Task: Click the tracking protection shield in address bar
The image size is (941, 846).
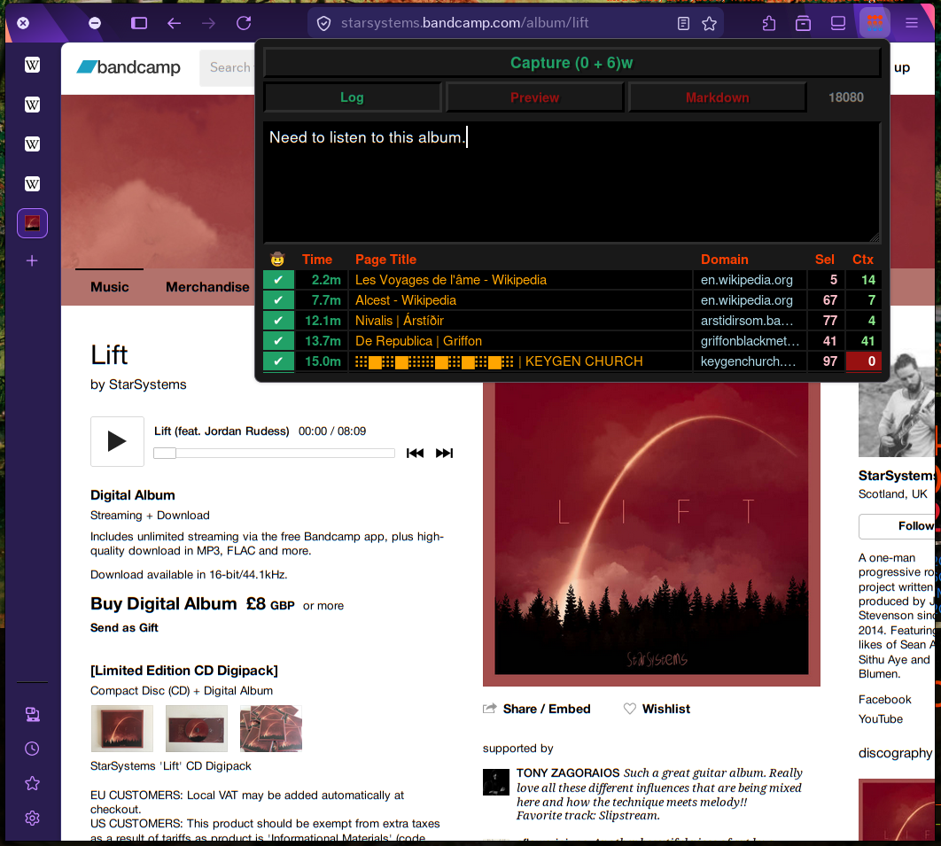Action: [323, 23]
